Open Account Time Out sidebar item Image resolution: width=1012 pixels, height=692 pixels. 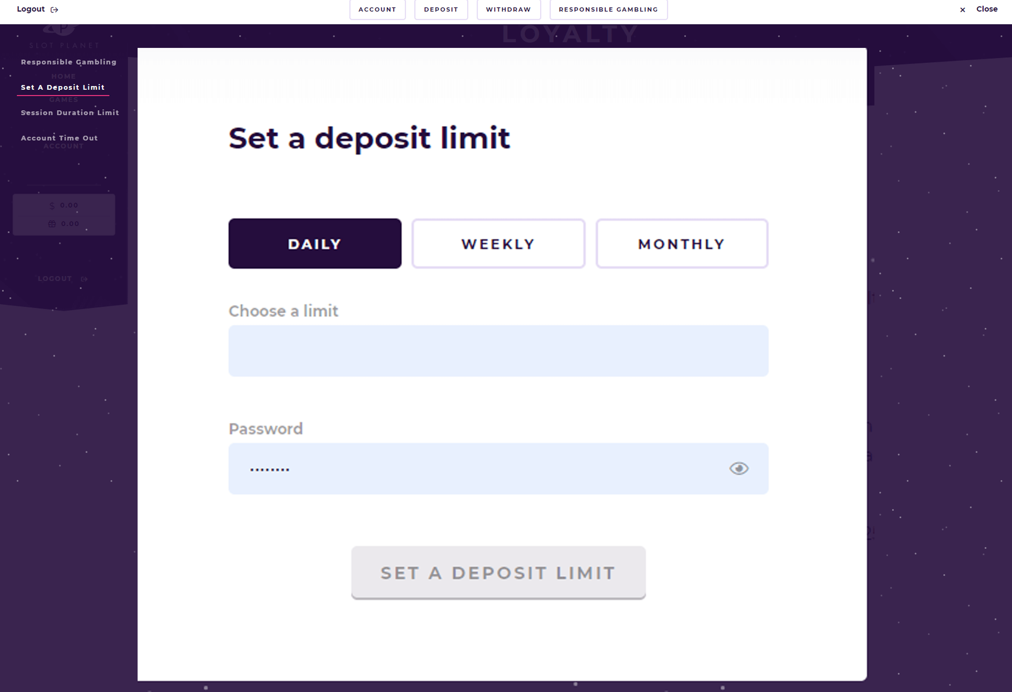coord(59,138)
